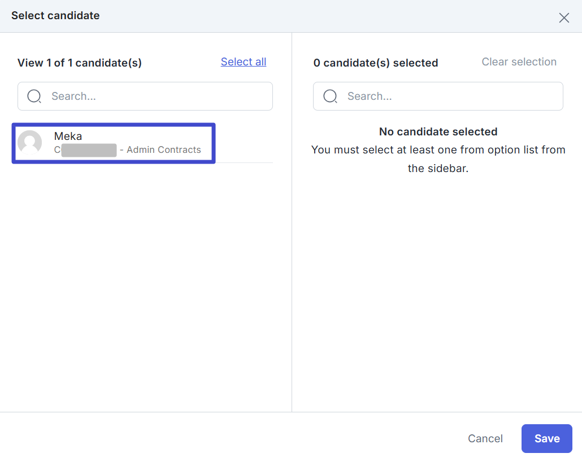
Task: Click empty area below the Meka row
Action: [145, 282]
